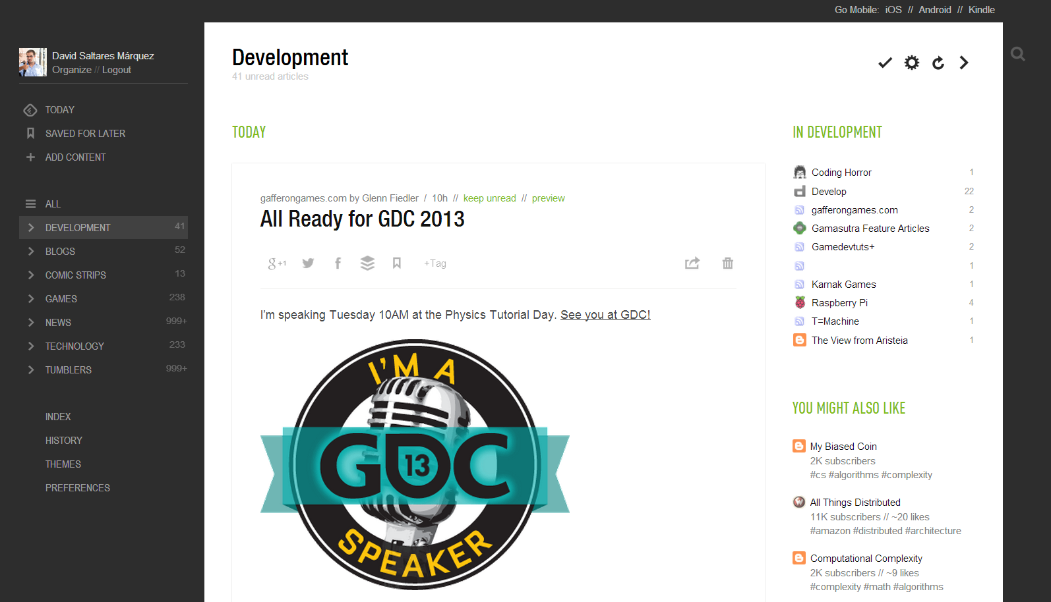Open the Computational Complexity suggestion
The image size is (1051, 602).
[x=866, y=559]
